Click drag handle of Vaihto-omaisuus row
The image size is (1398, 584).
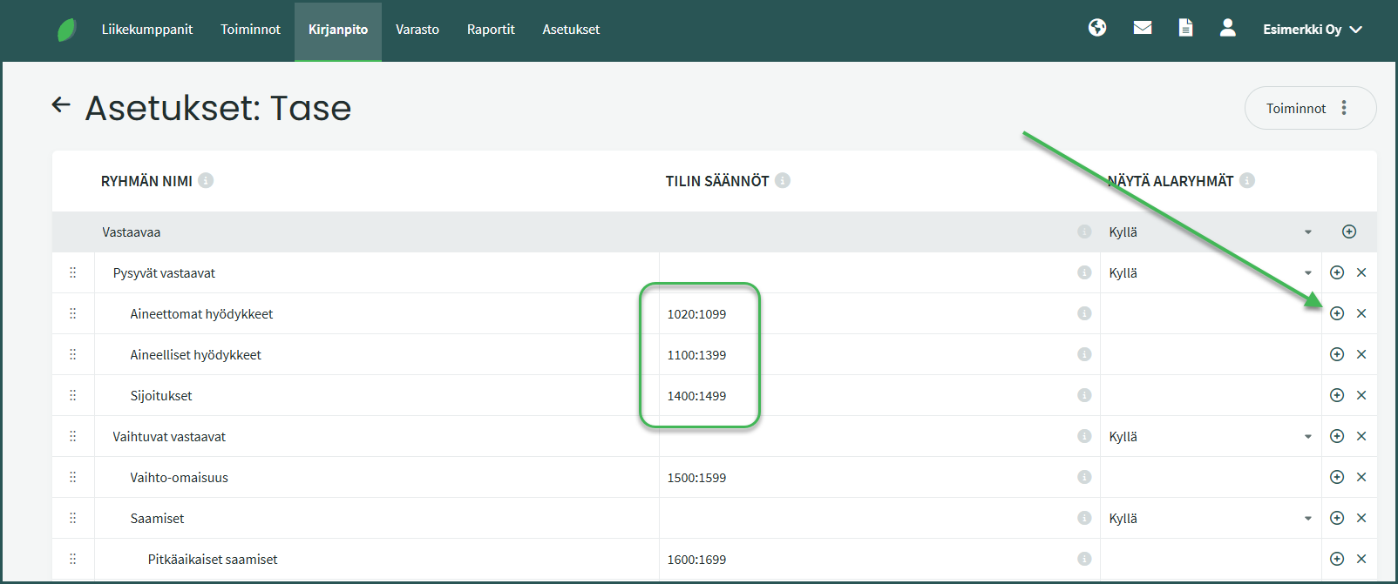point(73,477)
